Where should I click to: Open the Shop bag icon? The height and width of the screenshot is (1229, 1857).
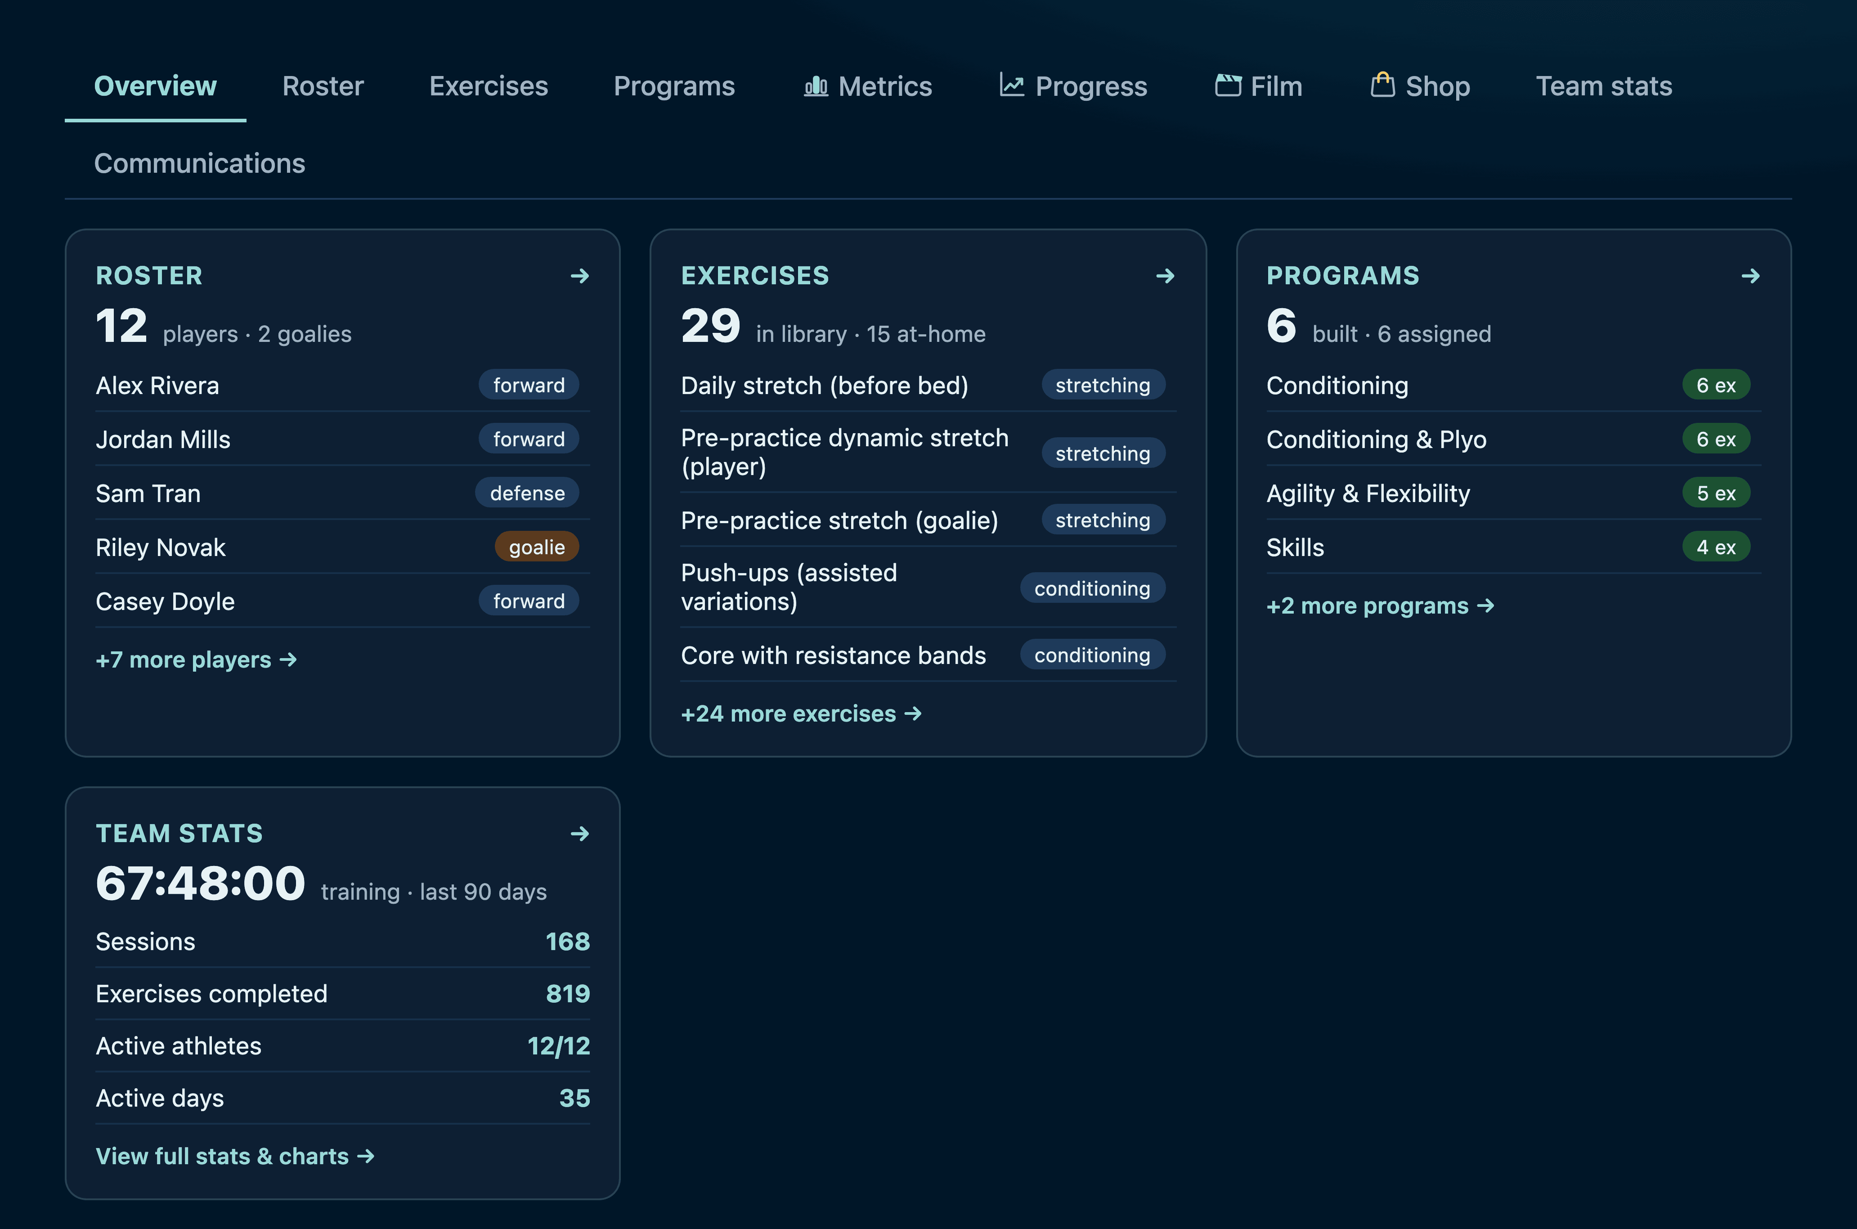[1383, 84]
